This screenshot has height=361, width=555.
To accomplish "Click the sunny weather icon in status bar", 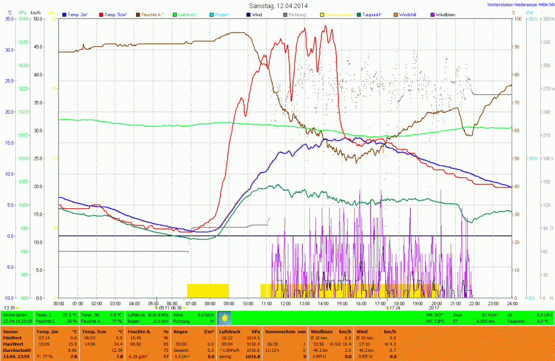I will pos(224,318).
